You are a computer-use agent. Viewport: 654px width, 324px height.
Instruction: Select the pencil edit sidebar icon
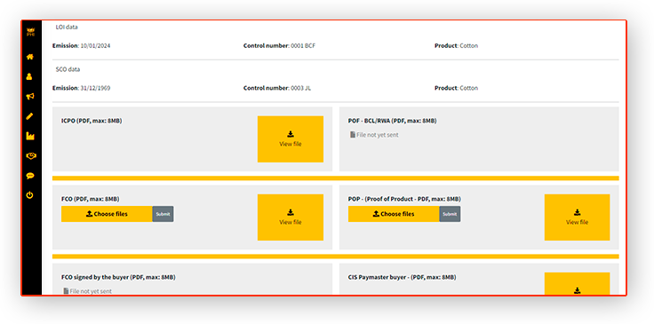(29, 116)
